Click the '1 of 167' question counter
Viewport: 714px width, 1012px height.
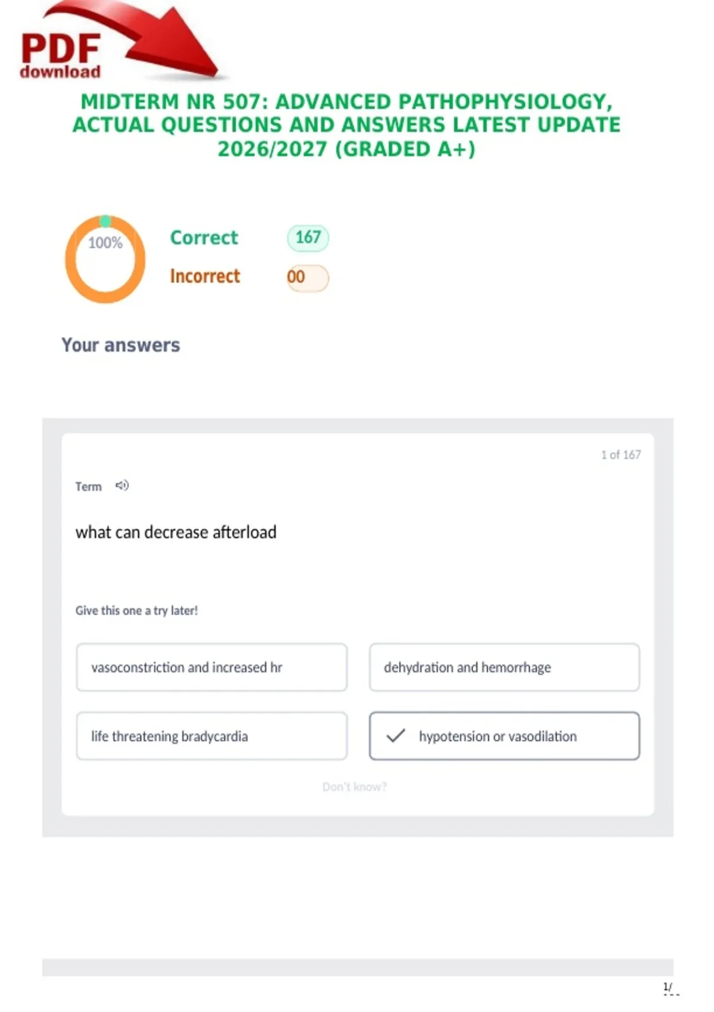[x=621, y=455]
